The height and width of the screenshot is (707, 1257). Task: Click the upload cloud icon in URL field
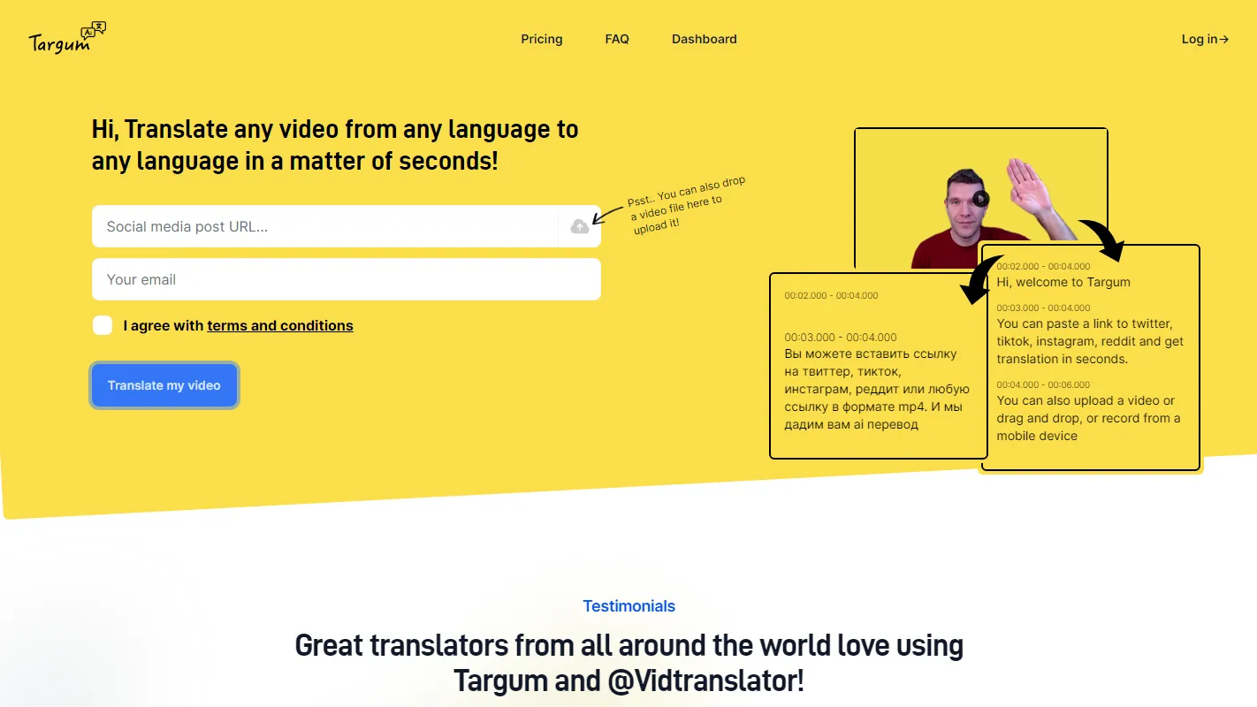tap(580, 226)
